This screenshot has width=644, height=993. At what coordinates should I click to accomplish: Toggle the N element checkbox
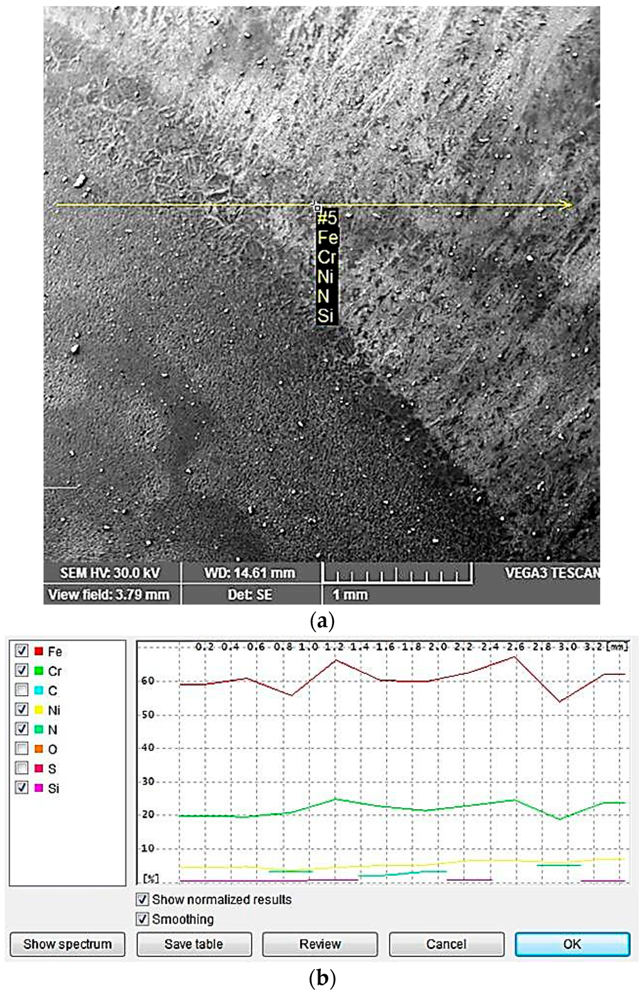pyautogui.click(x=22, y=729)
